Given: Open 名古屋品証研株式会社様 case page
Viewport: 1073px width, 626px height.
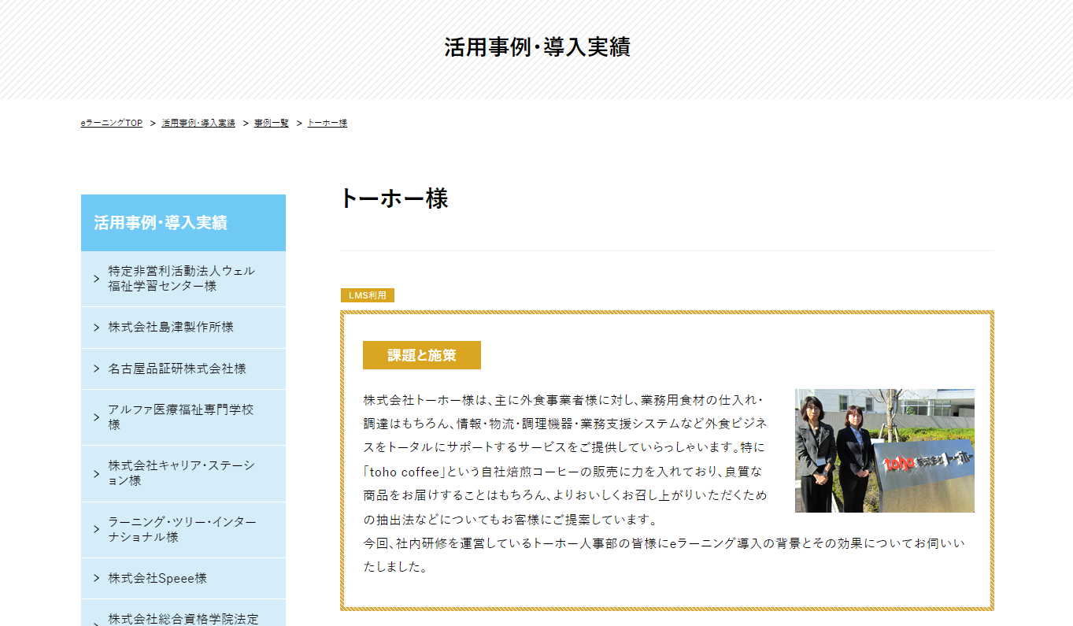Looking at the screenshot, I should tap(177, 369).
